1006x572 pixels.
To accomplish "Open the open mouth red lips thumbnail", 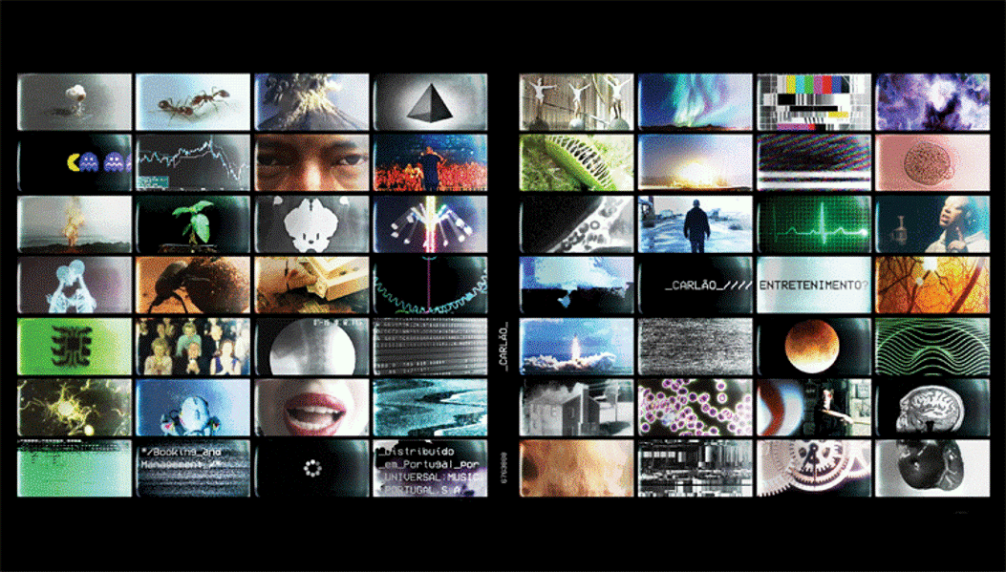I will pyautogui.click(x=311, y=408).
